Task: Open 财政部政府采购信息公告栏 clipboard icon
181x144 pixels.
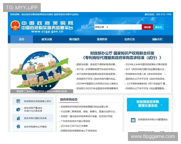Action: [x=18, y=101]
